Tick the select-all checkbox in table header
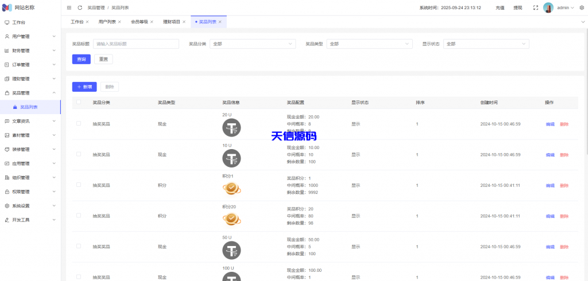588x281 pixels. (79, 103)
